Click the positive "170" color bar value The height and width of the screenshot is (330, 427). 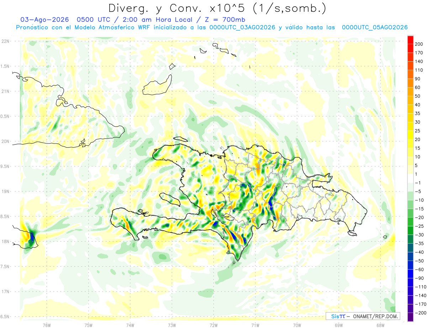(419, 53)
